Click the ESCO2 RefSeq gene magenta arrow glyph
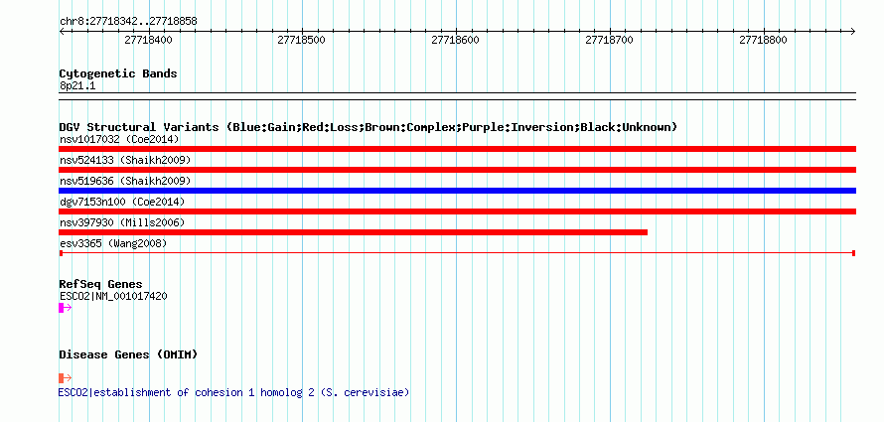Screen dimensions: 884x422 (x=65, y=308)
